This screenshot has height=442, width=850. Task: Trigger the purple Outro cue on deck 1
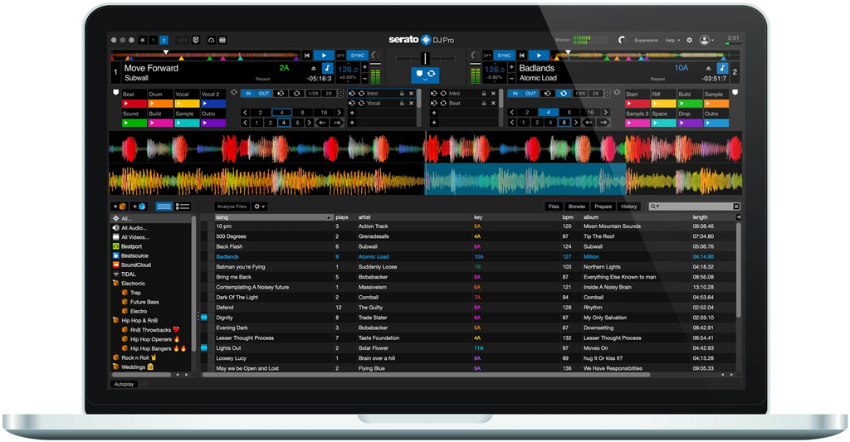point(213,123)
